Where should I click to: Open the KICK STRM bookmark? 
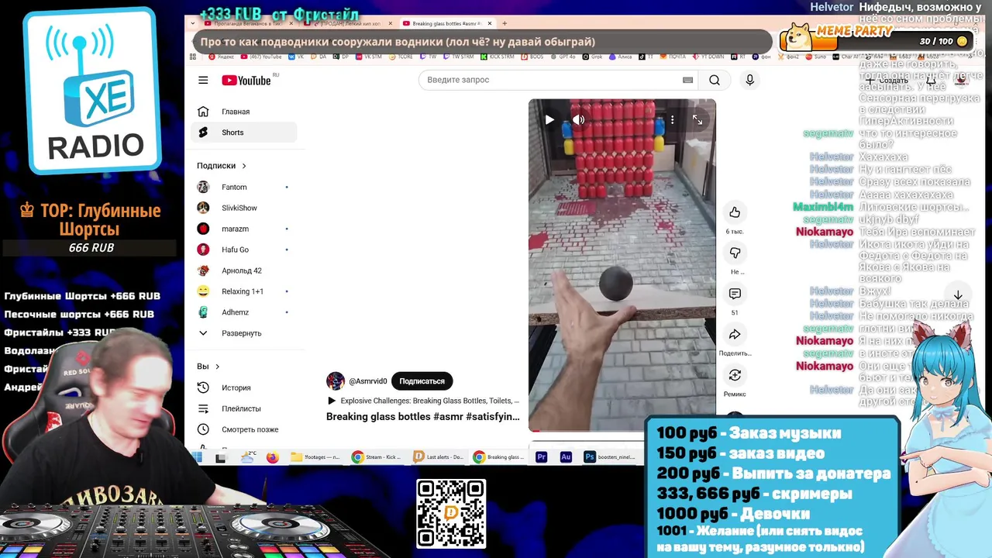498,57
